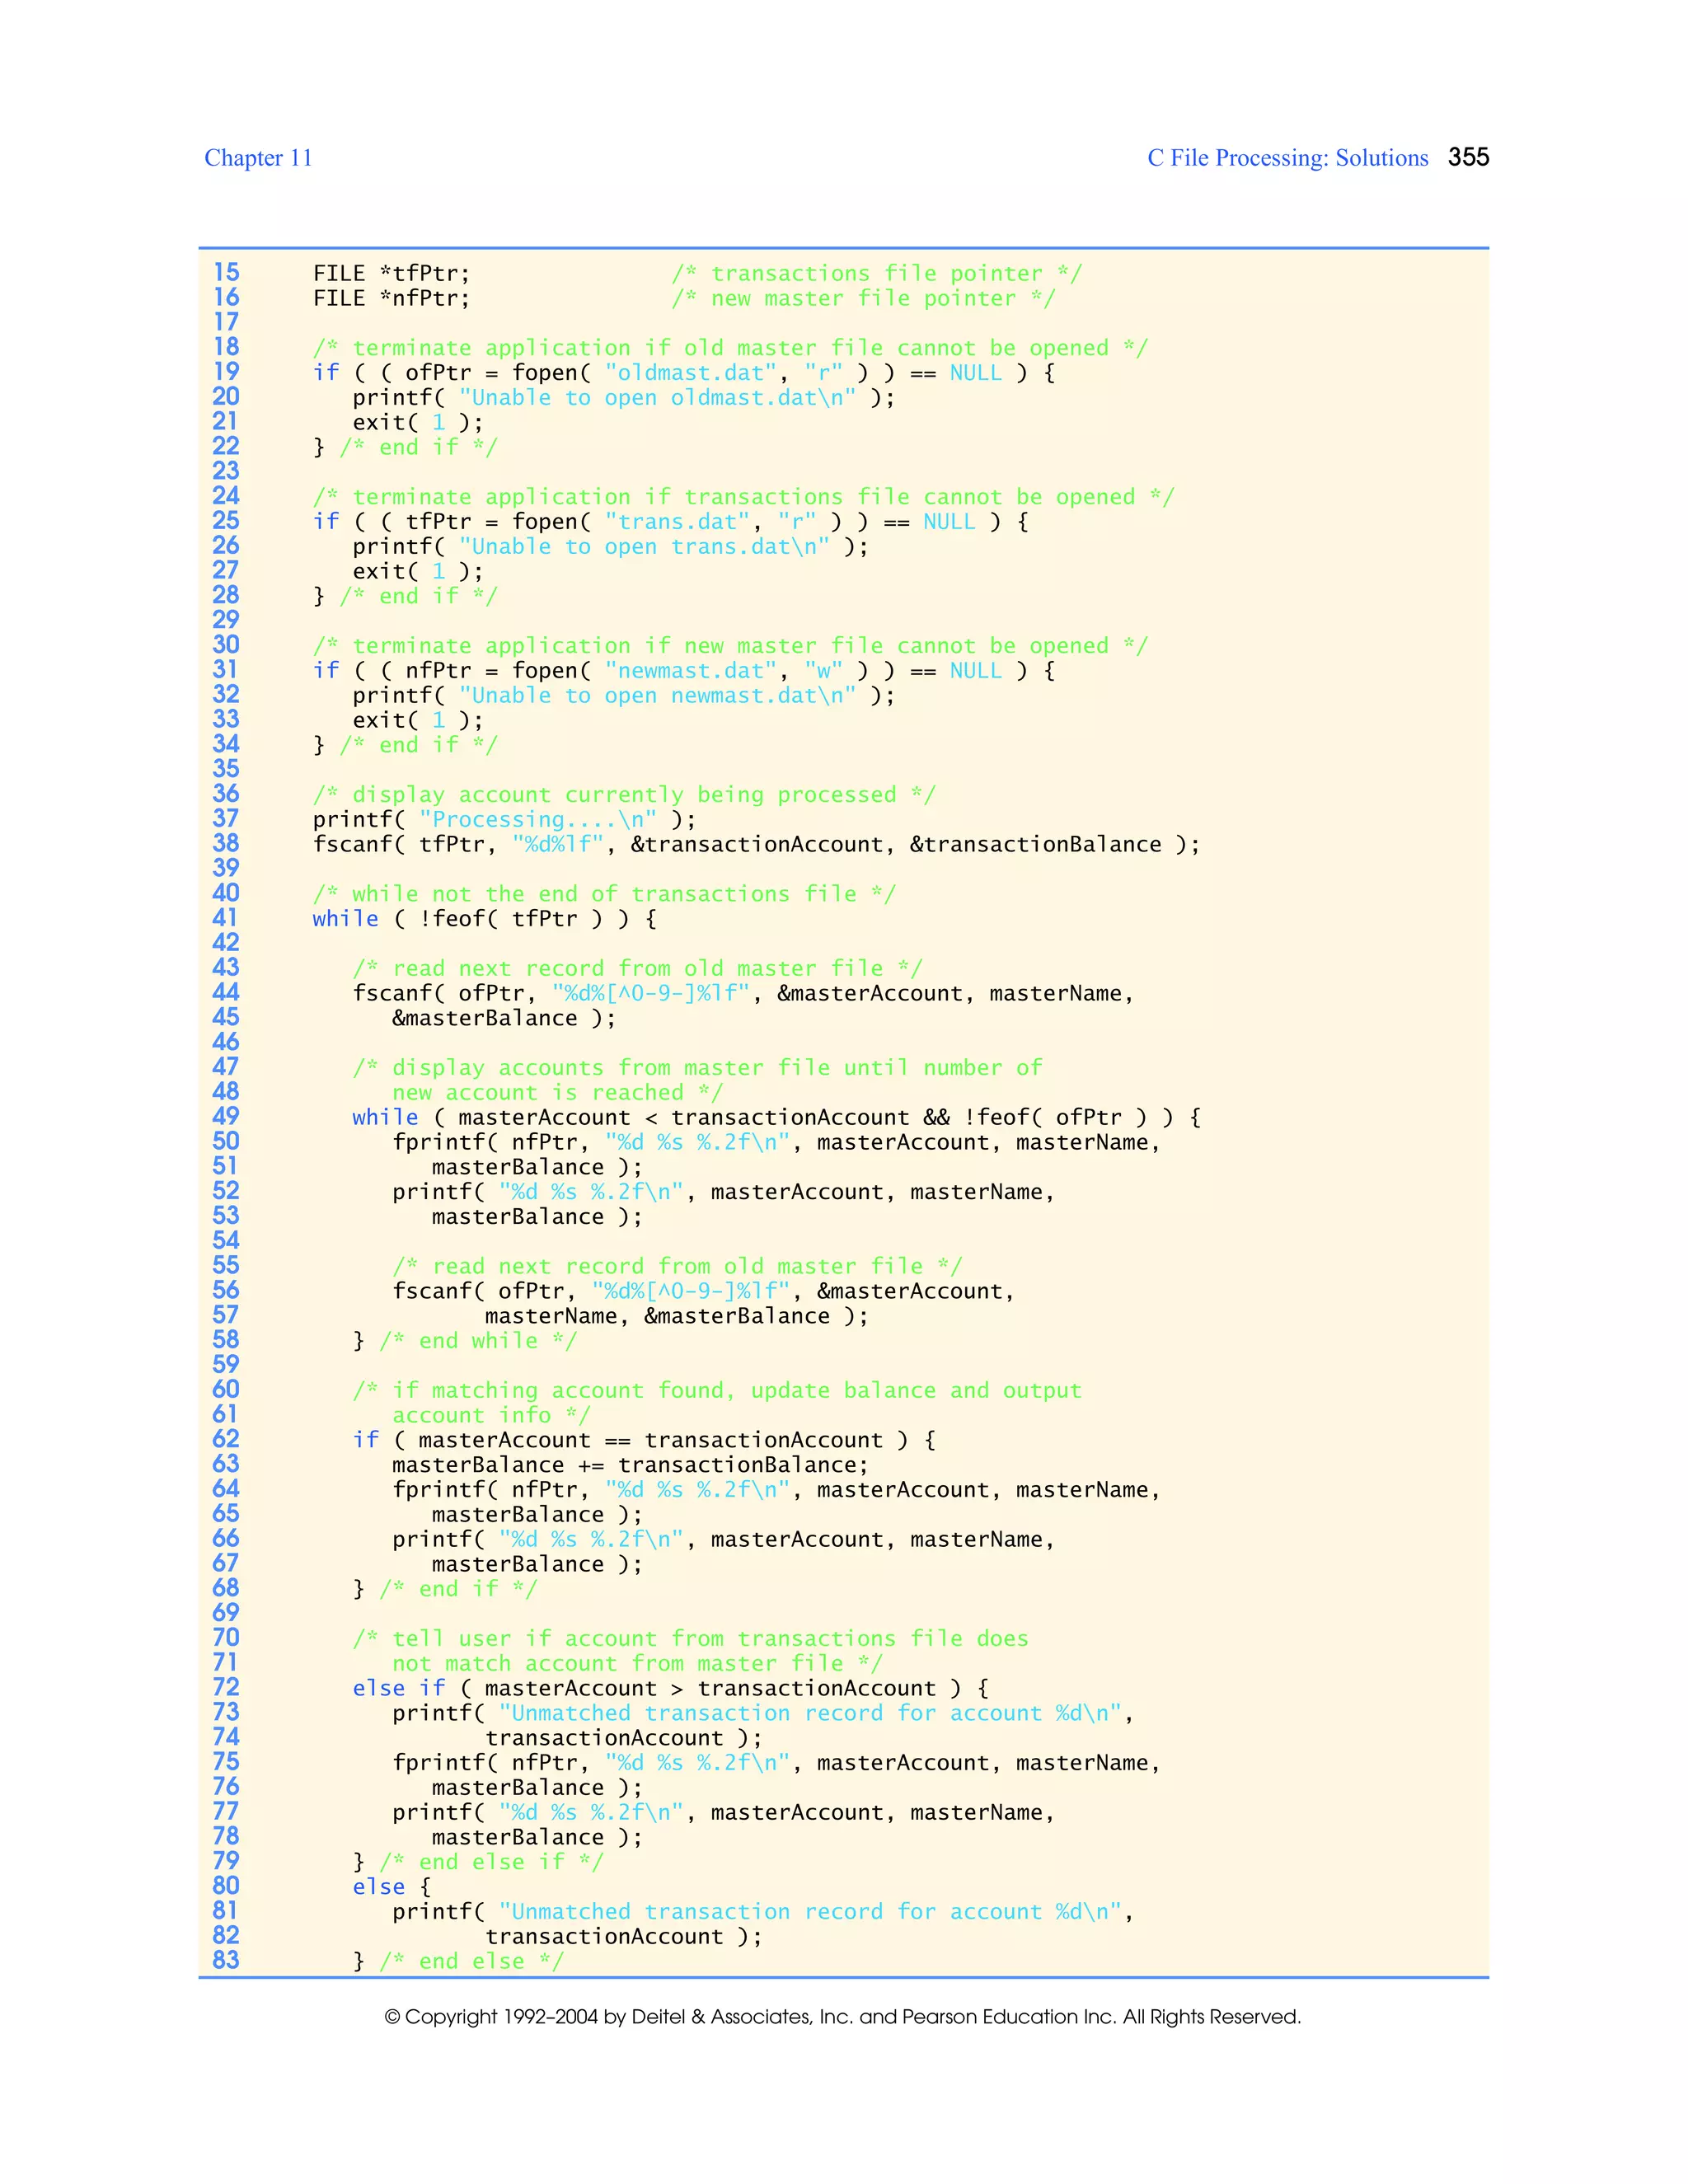
Task: Click line number 49
Action: point(226,1117)
